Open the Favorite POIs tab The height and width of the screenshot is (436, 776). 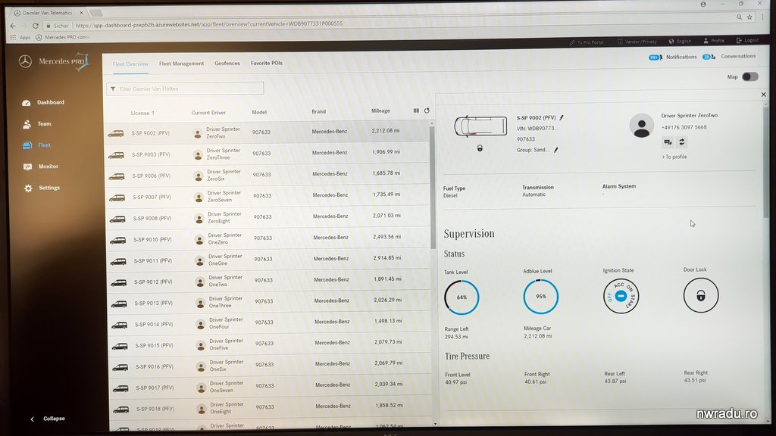pos(266,63)
